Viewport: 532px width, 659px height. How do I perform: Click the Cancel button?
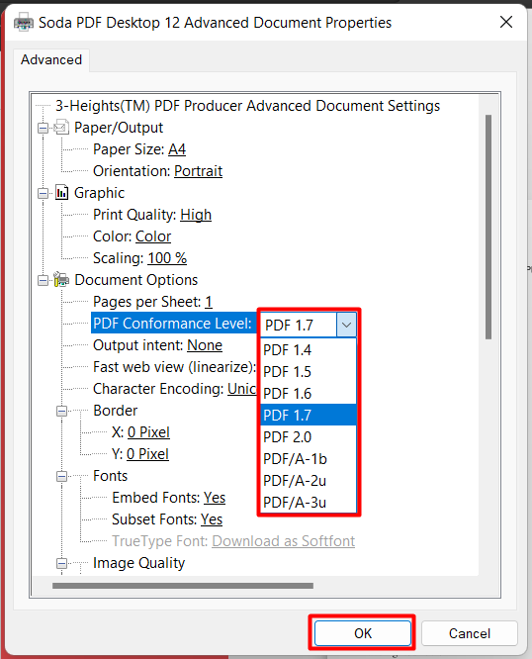pos(469,633)
